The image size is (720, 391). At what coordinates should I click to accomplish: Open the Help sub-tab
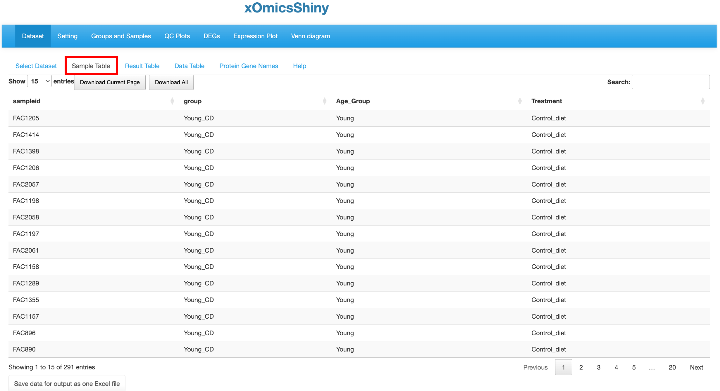click(299, 66)
